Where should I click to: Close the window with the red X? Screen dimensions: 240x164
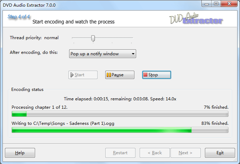(229, 3)
